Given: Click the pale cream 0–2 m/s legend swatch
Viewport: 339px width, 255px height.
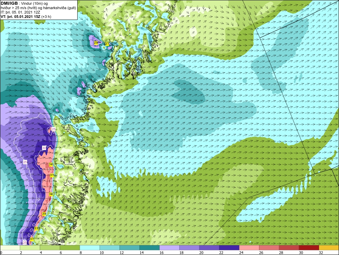Looking at the screenshot, I should click(x=10, y=248).
